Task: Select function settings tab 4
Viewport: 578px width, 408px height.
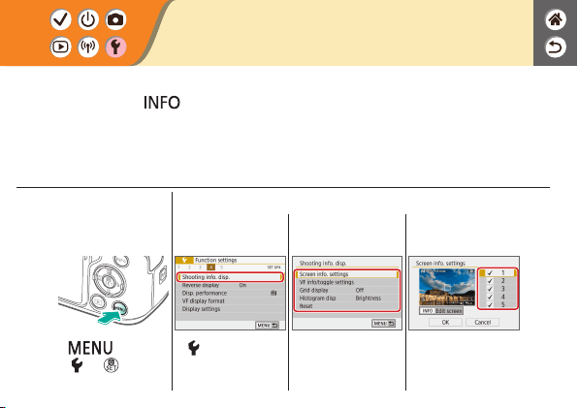Action: tap(210, 267)
